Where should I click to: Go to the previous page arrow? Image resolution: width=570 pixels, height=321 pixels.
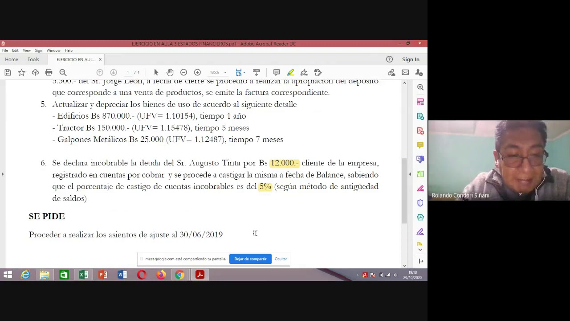click(x=100, y=72)
